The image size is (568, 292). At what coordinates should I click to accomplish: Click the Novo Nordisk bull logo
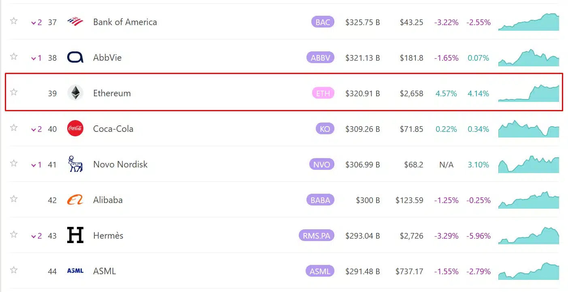click(x=75, y=164)
